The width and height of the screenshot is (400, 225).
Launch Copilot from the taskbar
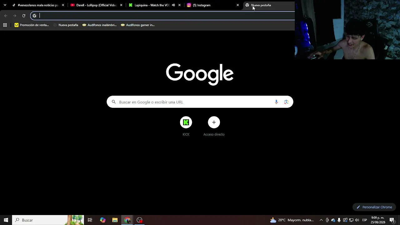(102, 220)
